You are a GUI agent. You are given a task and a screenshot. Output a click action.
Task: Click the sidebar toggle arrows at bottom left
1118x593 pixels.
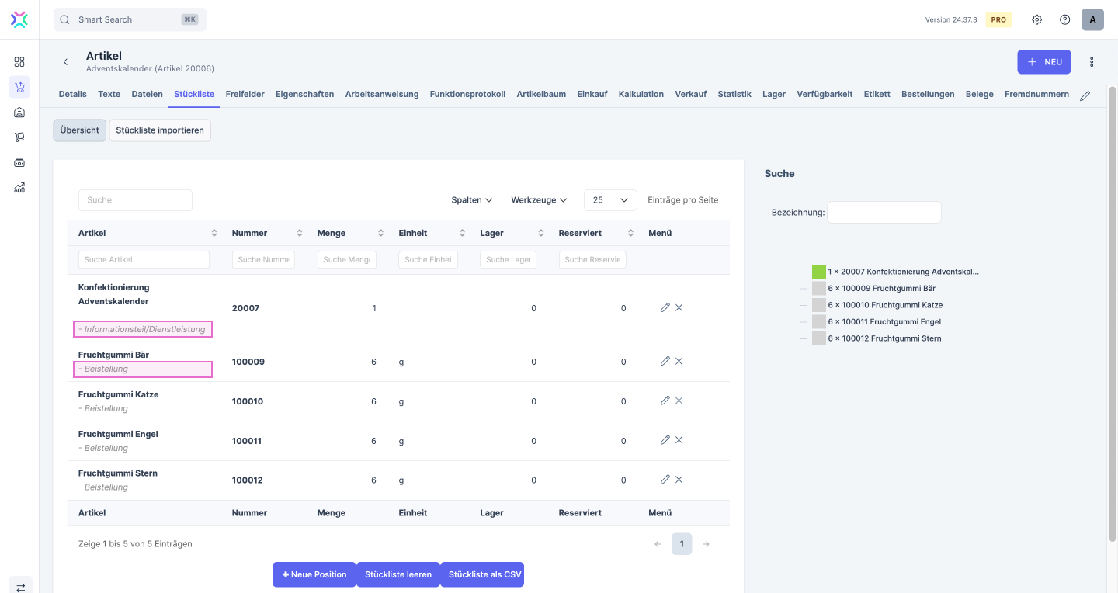(20, 588)
